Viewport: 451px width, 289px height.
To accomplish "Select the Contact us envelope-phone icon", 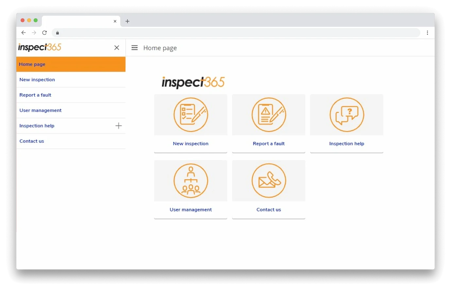I will click(x=268, y=180).
